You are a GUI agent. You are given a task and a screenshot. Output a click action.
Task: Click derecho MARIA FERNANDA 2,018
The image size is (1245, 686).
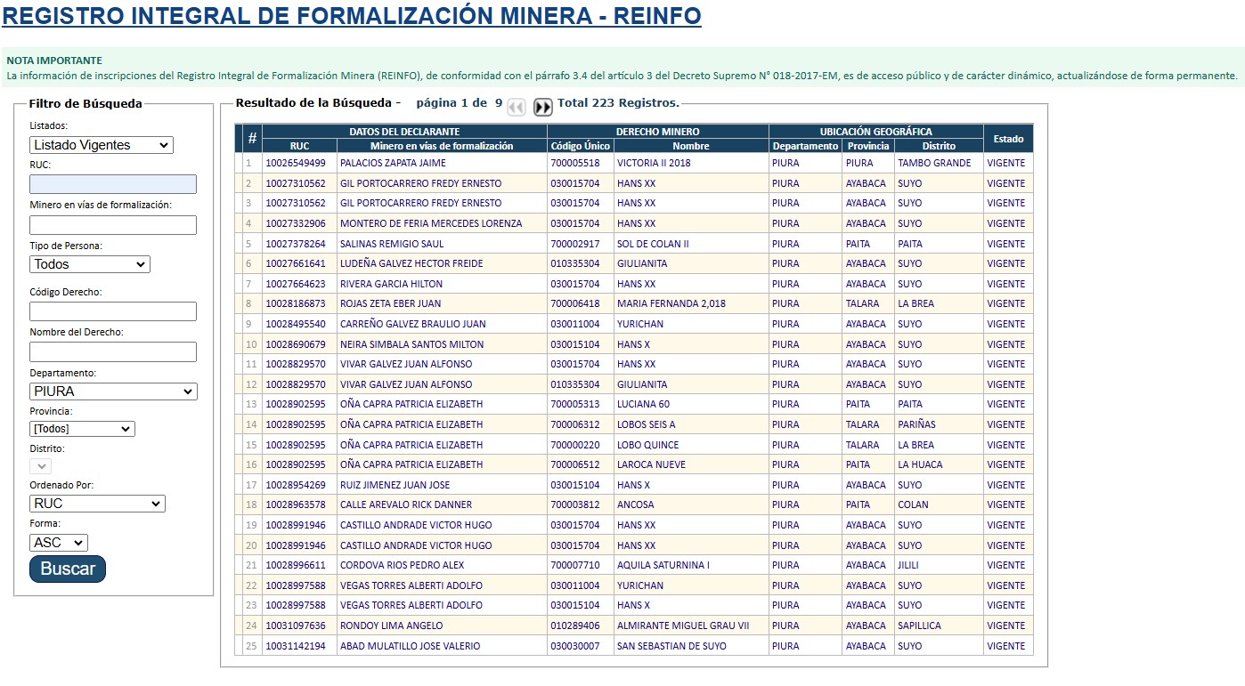pos(671,304)
